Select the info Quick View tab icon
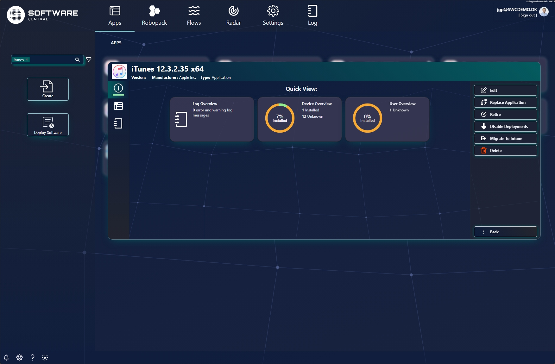Image resolution: width=555 pixels, height=364 pixels. 118,88
